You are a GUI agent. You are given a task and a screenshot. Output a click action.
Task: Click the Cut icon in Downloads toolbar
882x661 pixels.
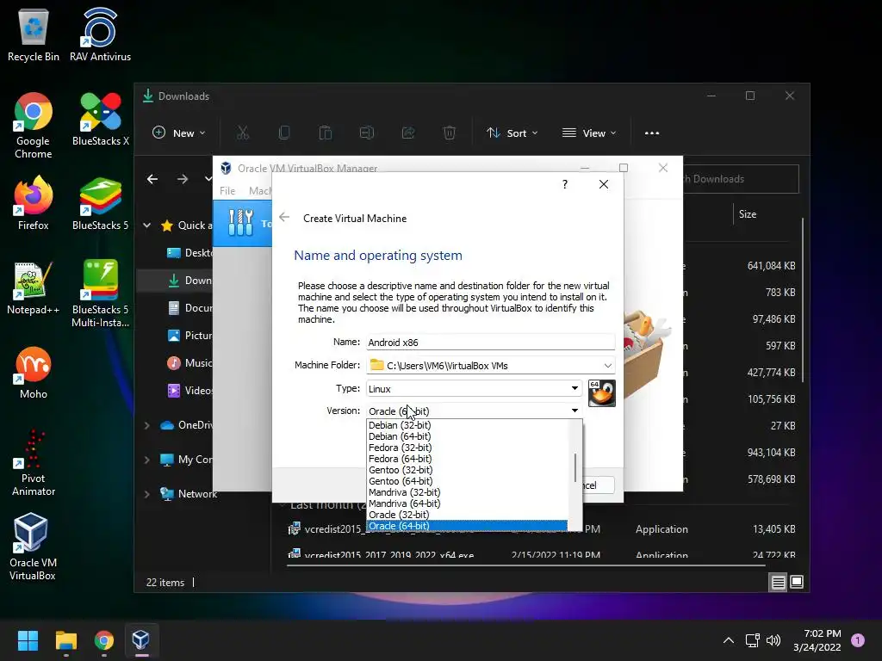[242, 133]
